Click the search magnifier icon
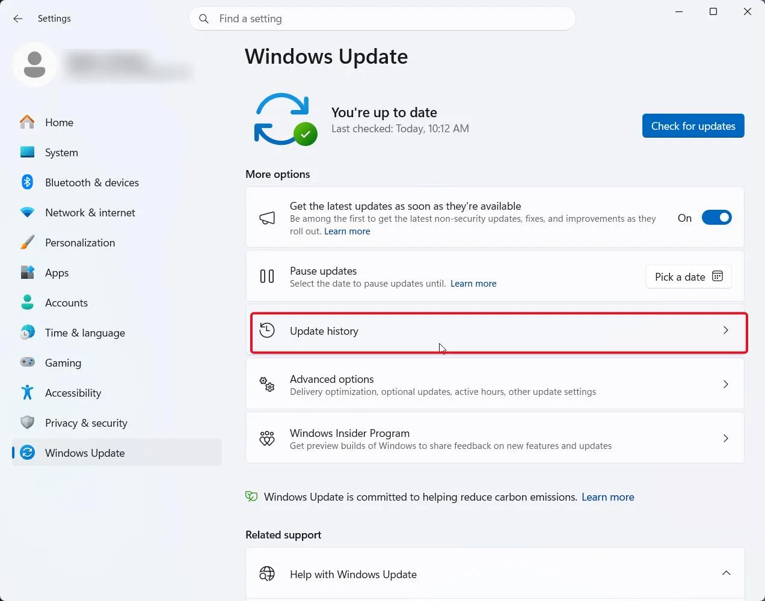This screenshot has width=765, height=601. 204,19
